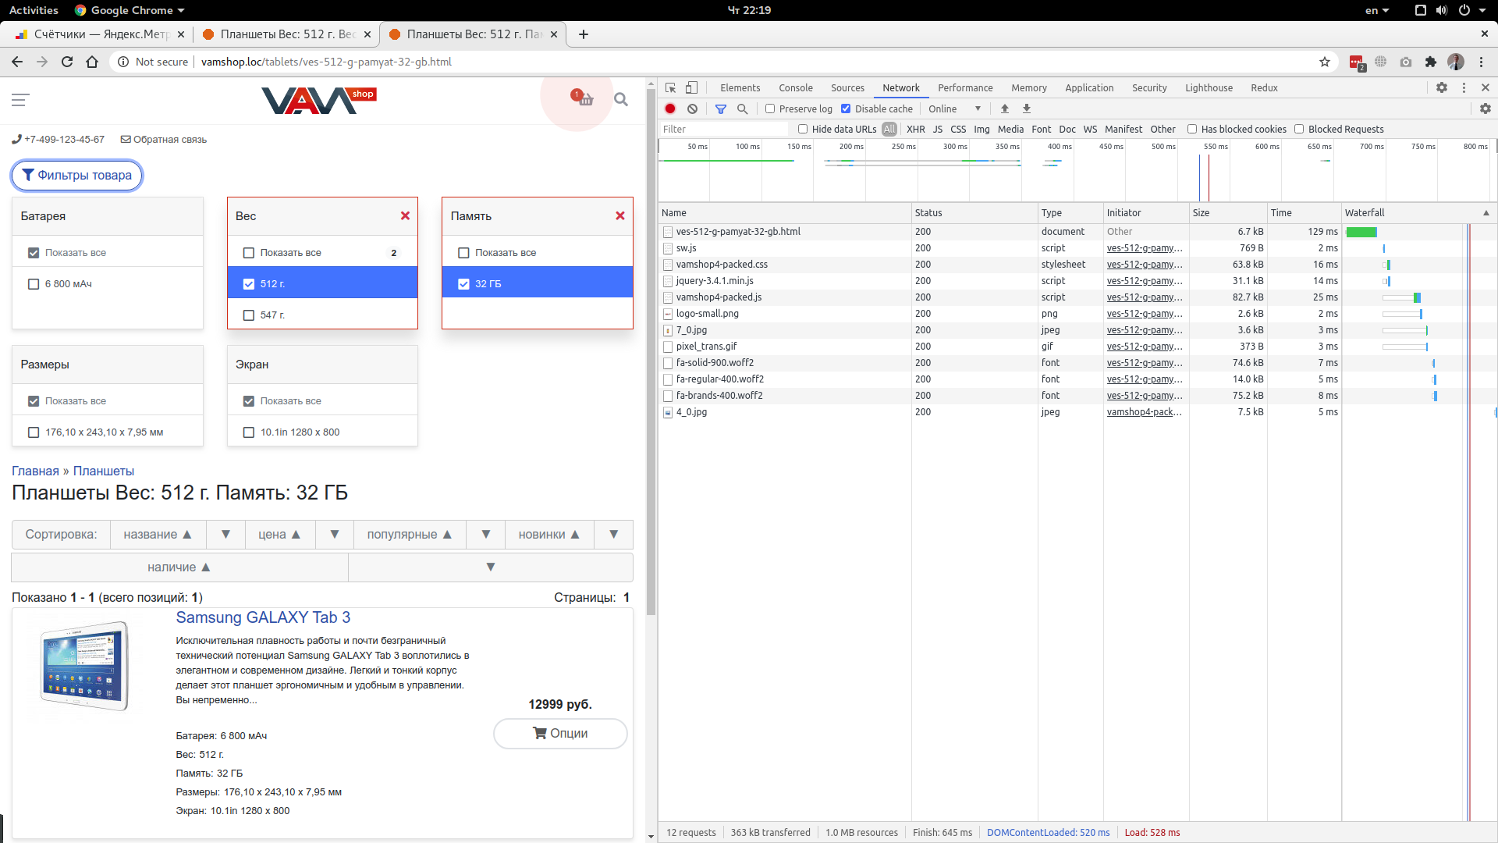This screenshot has height=843, width=1498.
Task: Open DevTools settings gear
Action: (1442, 87)
